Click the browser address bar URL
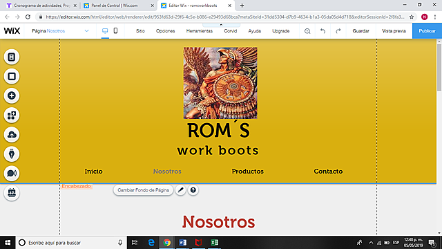 (224, 17)
